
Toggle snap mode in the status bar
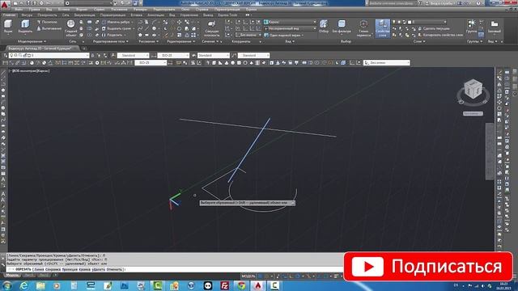coord(266,276)
